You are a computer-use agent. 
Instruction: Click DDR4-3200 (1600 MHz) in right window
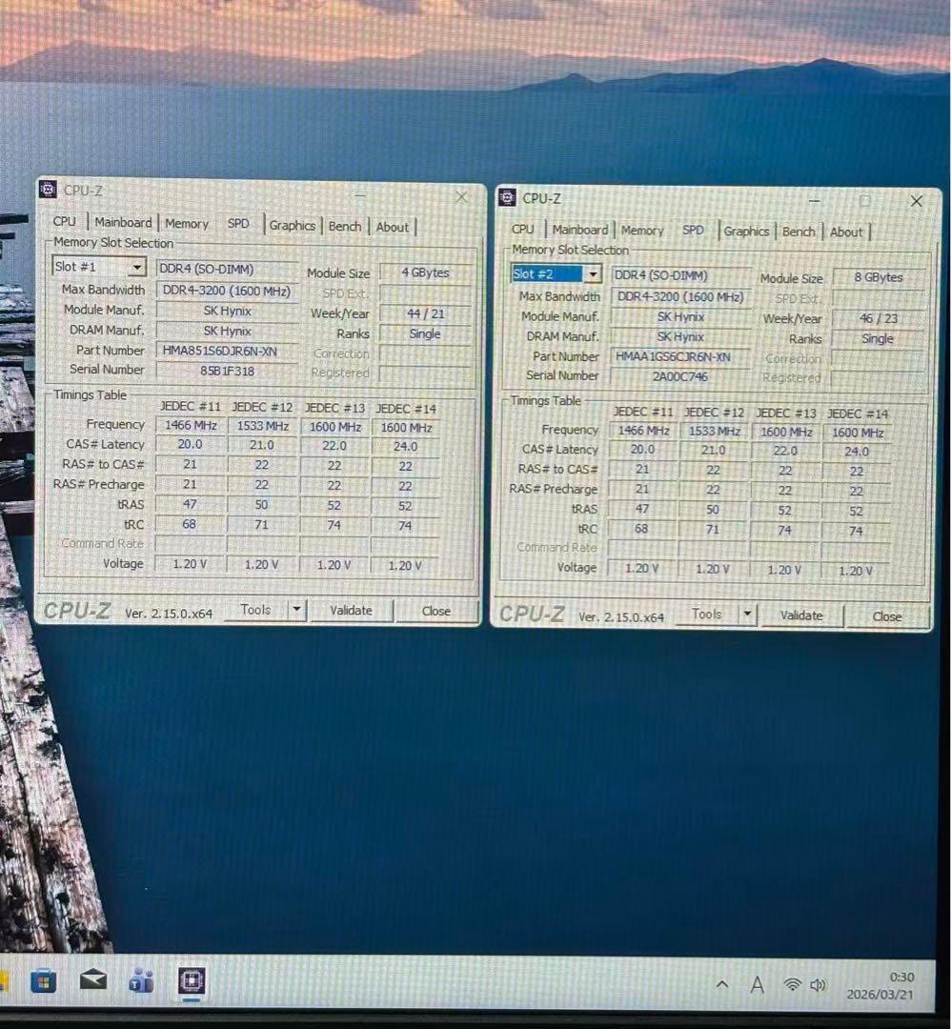(x=680, y=296)
